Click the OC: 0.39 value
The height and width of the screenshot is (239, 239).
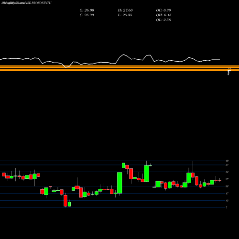[163, 11]
